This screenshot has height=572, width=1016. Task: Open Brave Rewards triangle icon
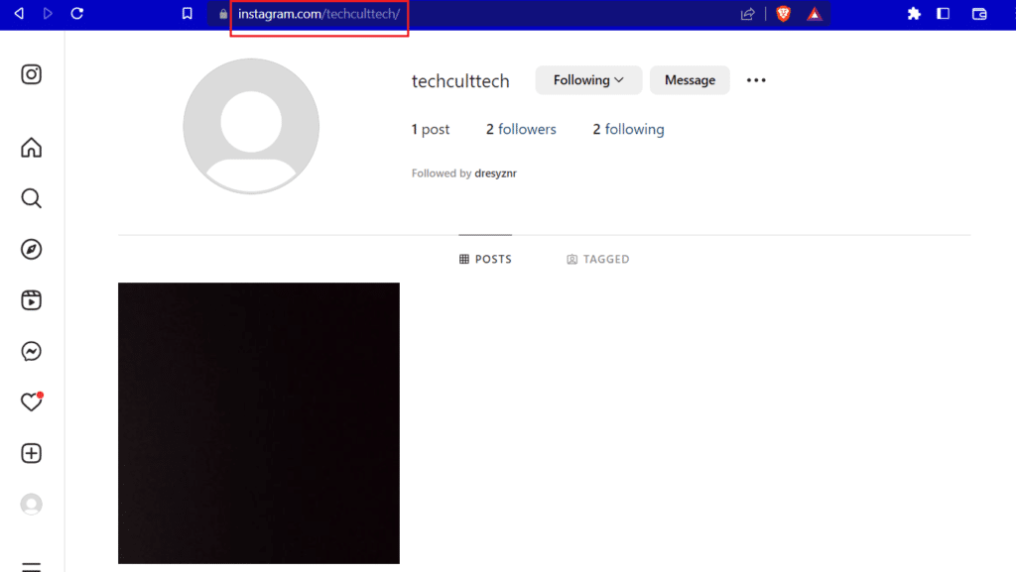click(x=815, y=14)
